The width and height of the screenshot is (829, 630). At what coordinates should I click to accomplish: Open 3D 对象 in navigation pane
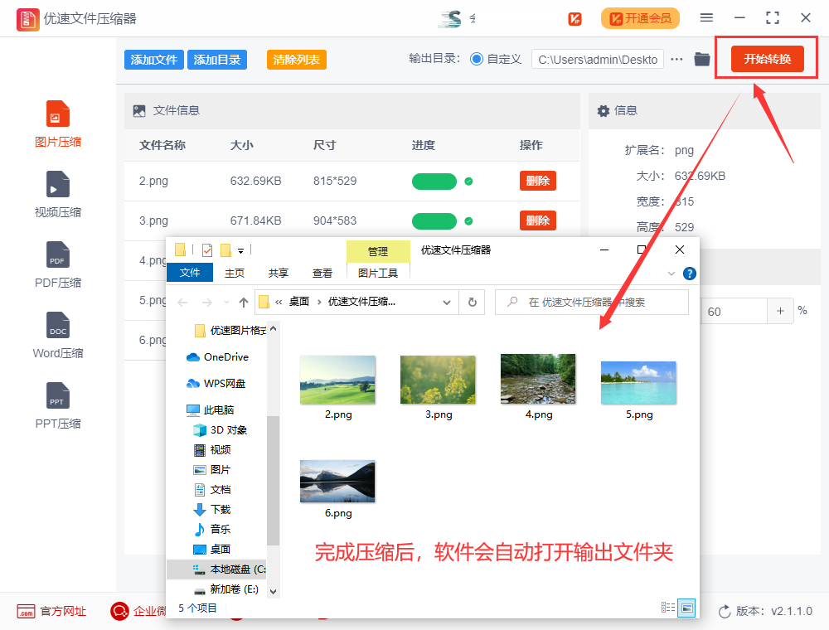[x=221, y=430]
